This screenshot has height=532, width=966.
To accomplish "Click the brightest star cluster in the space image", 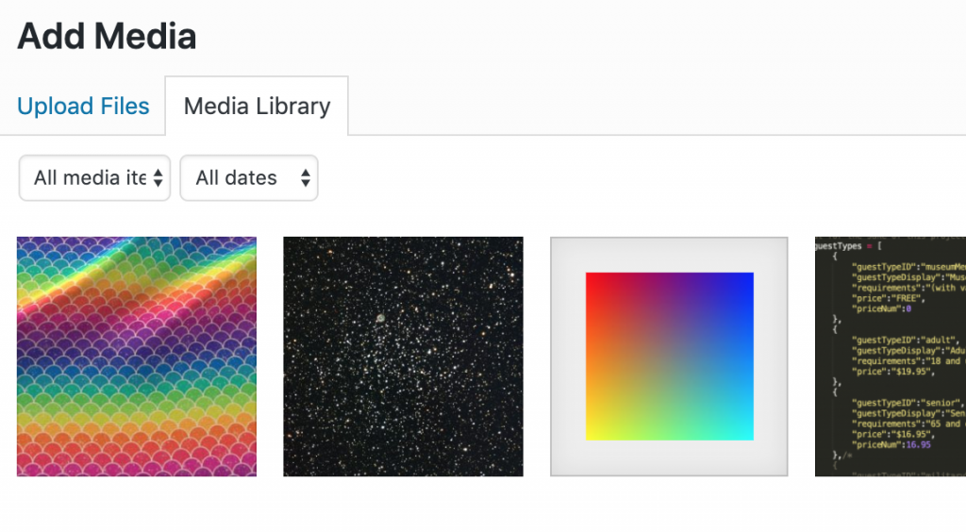I will pyautogui.click(x=381, y=321).
